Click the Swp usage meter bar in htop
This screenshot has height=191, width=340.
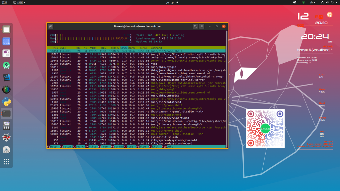click(x=91, y=41)
